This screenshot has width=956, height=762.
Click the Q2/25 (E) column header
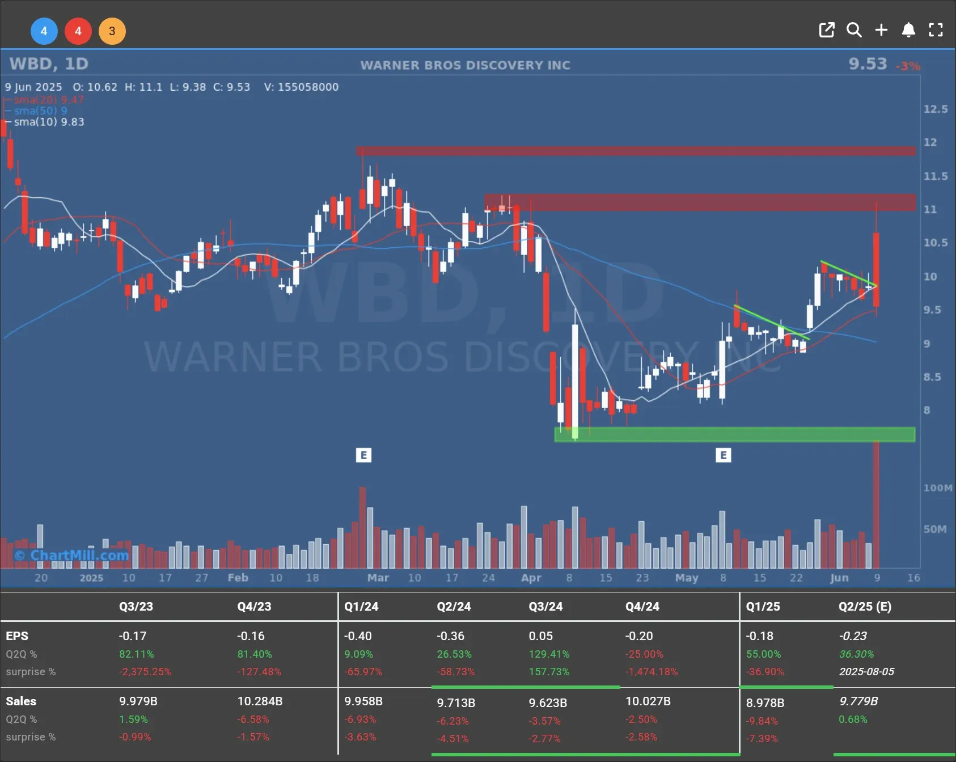point(865,607)
